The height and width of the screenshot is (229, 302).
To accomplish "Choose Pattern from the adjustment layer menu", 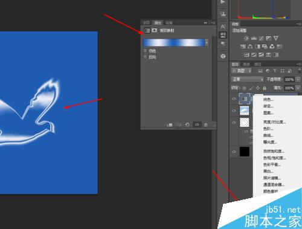I will tap(268, 113).
